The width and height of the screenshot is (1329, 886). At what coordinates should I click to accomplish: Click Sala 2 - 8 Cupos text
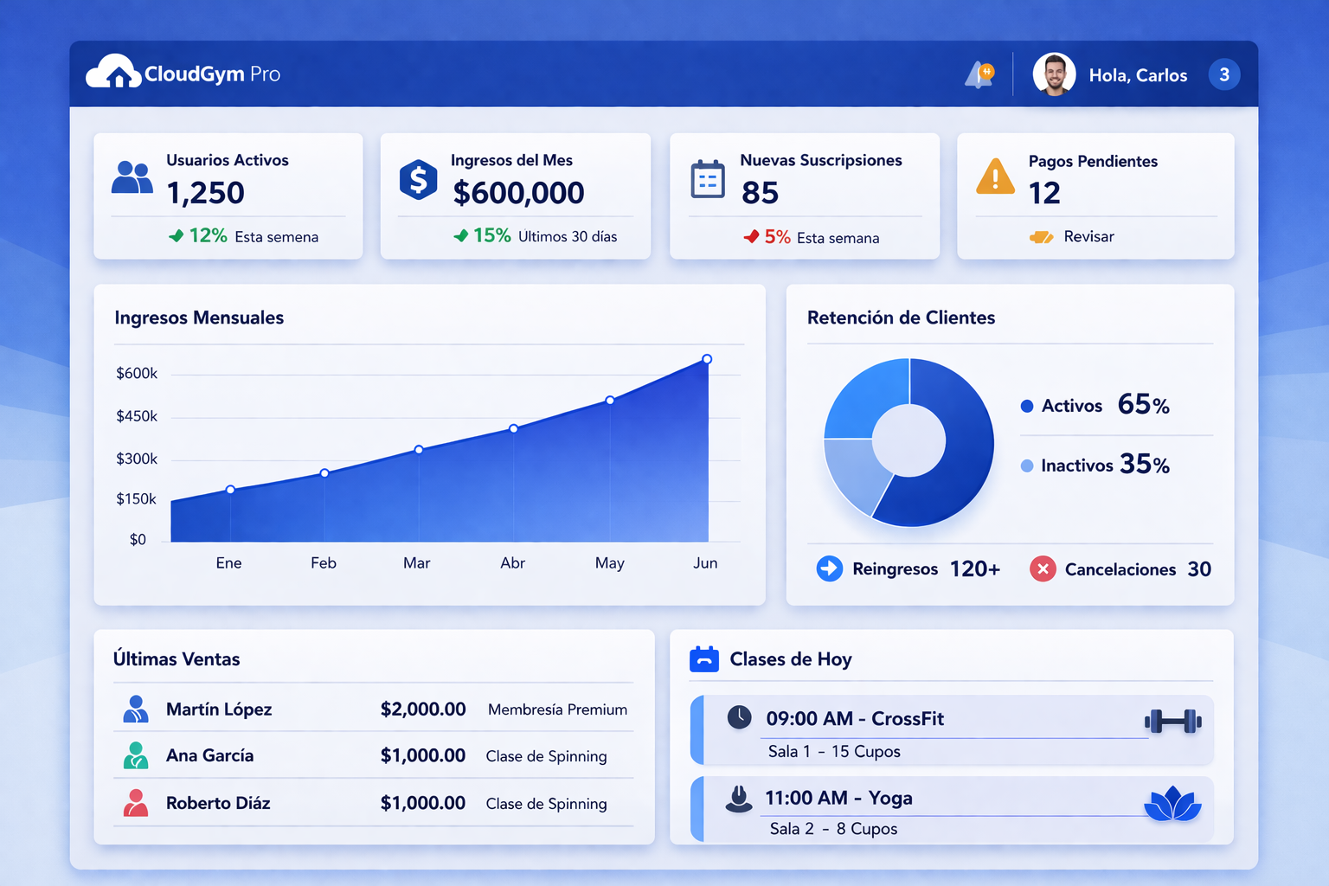833,829
